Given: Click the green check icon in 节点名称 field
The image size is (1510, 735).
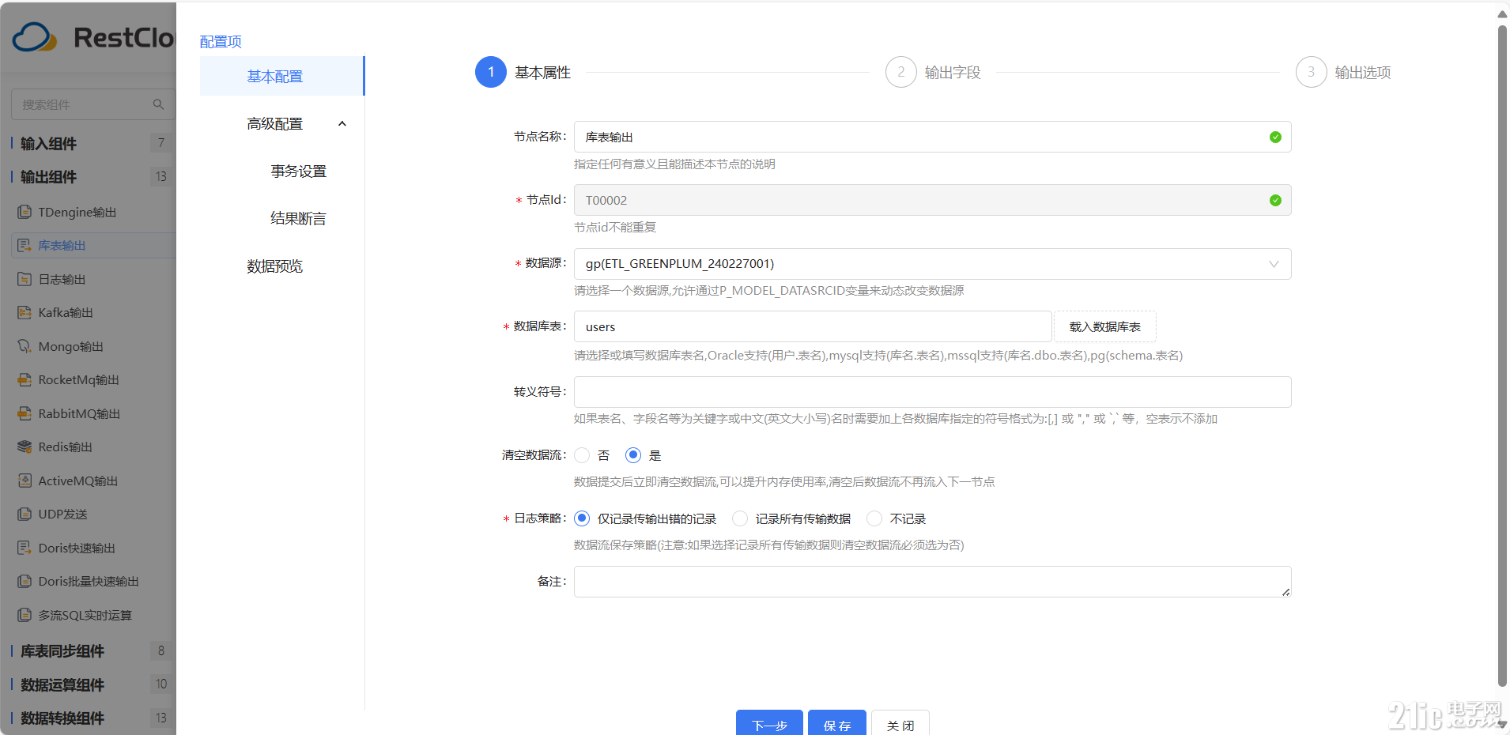Looking at the screenshot, I should click(1275, 137).
